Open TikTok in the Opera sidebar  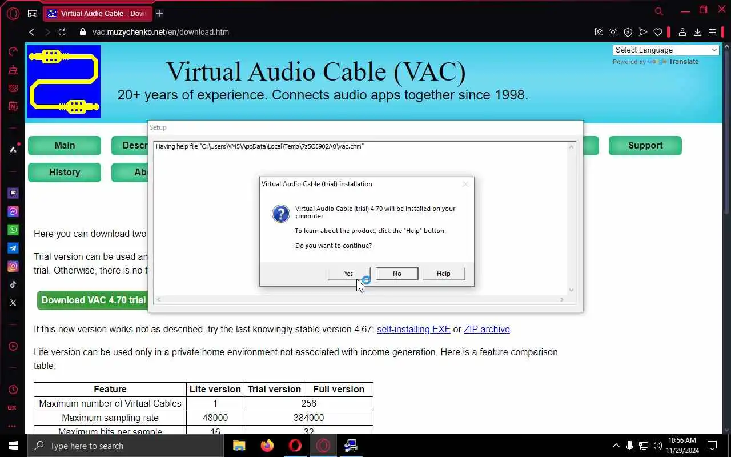13,284
